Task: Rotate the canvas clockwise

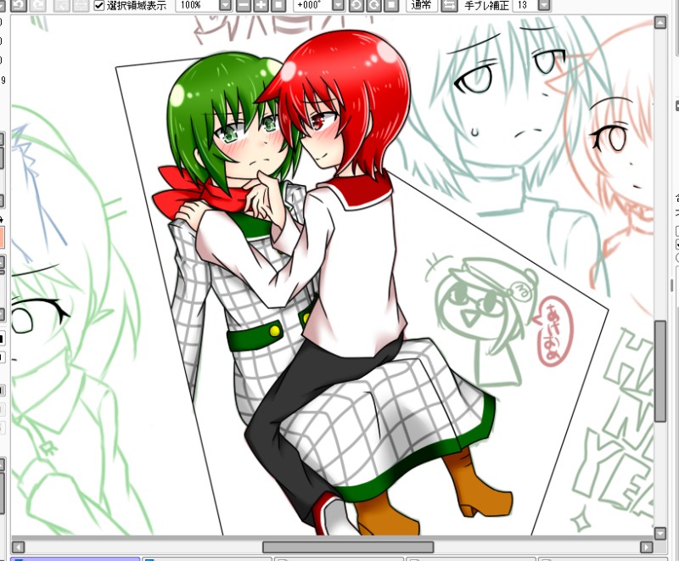Action: coord(373,5)
